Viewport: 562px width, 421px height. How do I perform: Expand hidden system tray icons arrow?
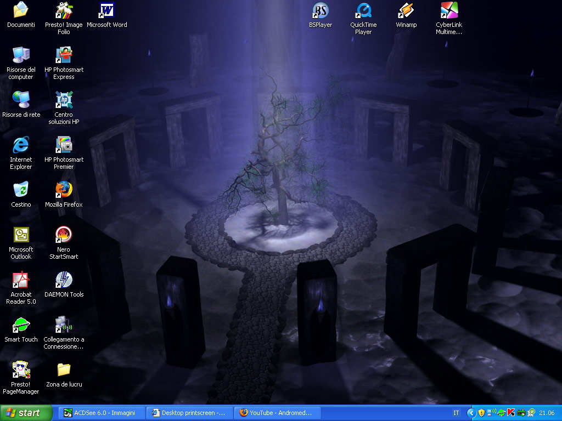tap(471, 413)
